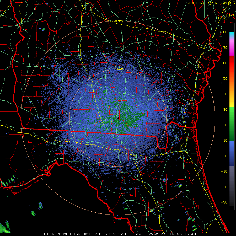Click the 20 value on the dBZ scale

(225, 125)
